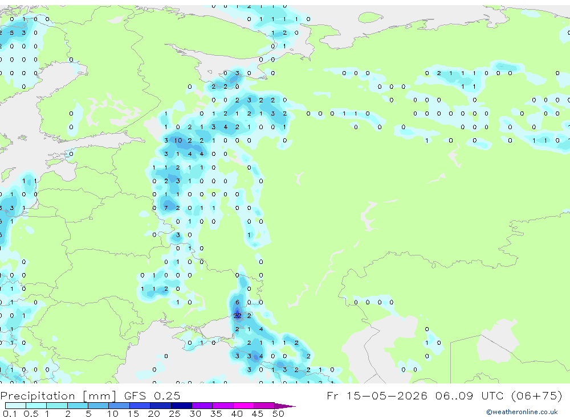Image resolution: width=570 pixels, height=417 pixels.
Task: Click the legend arrow tip beyond 50
Action: click(286, 406)
